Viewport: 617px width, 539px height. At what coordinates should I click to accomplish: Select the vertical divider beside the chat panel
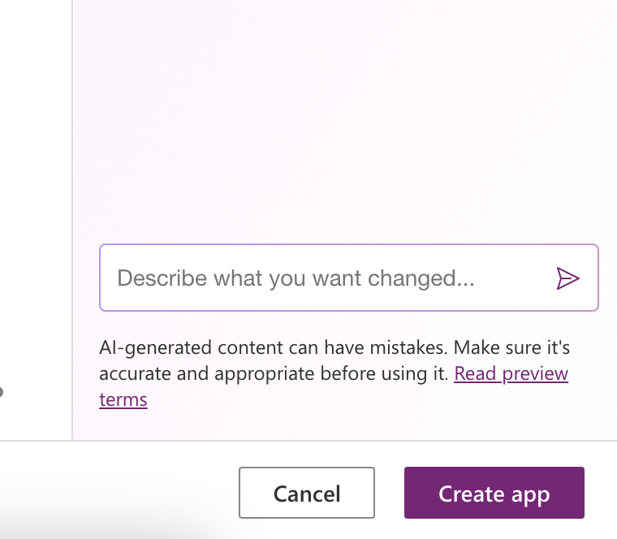coord(72,219)
